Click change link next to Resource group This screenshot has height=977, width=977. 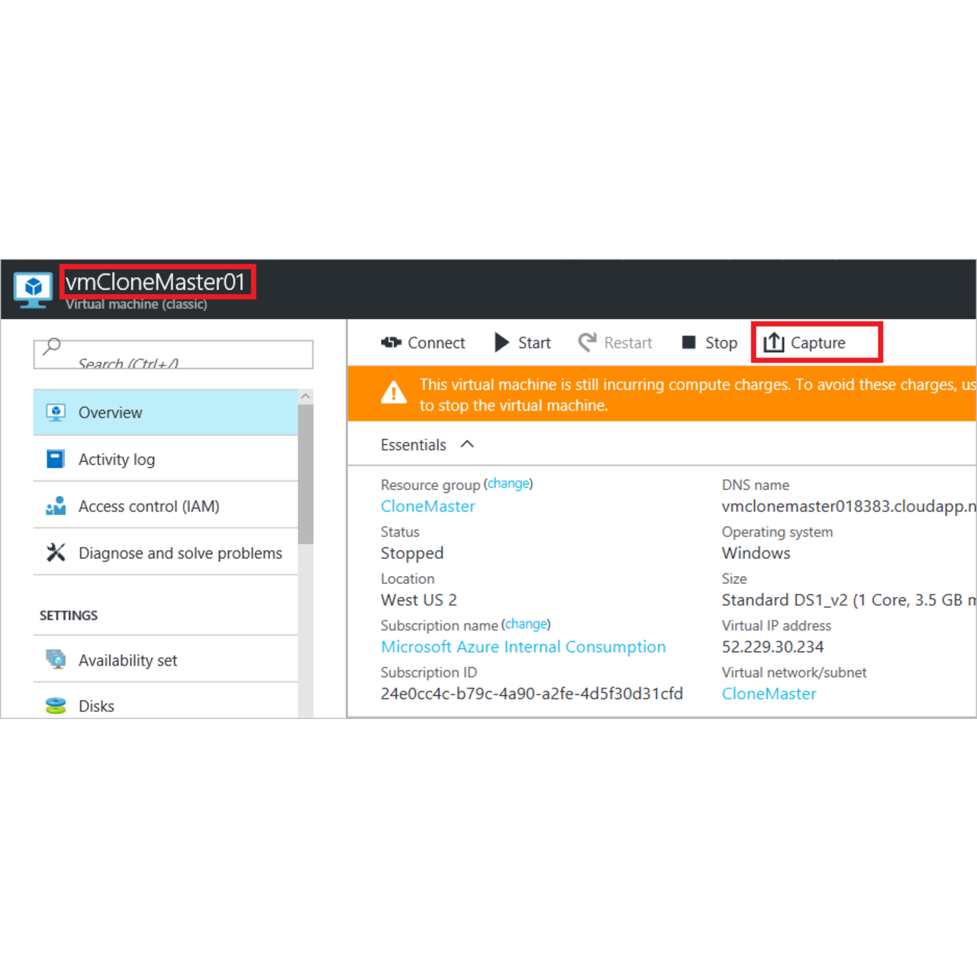508,484
